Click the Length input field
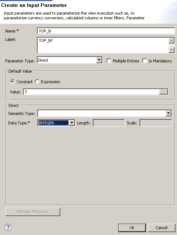177x235 pixels. pos(109,123)
